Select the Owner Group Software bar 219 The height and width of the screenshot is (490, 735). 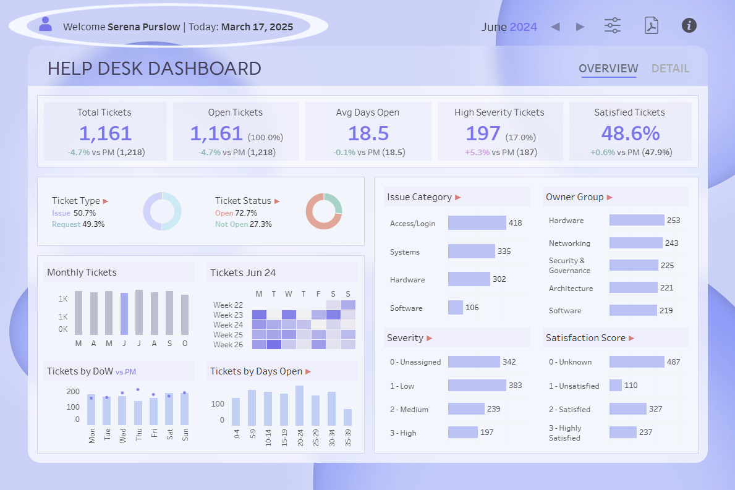click(x=633, y=310)
